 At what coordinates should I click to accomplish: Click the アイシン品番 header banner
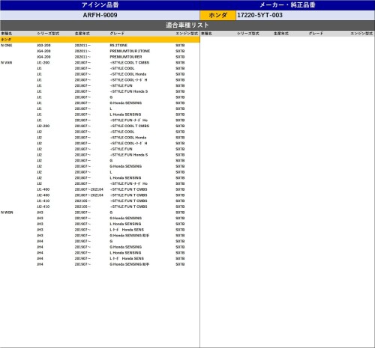(100, 5)
